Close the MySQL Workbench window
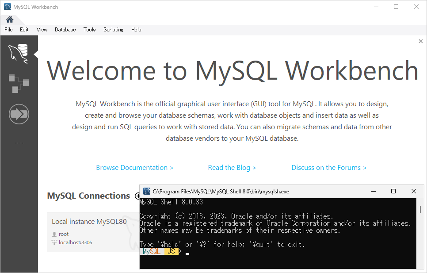427x273 pixels. pos(416,7)
